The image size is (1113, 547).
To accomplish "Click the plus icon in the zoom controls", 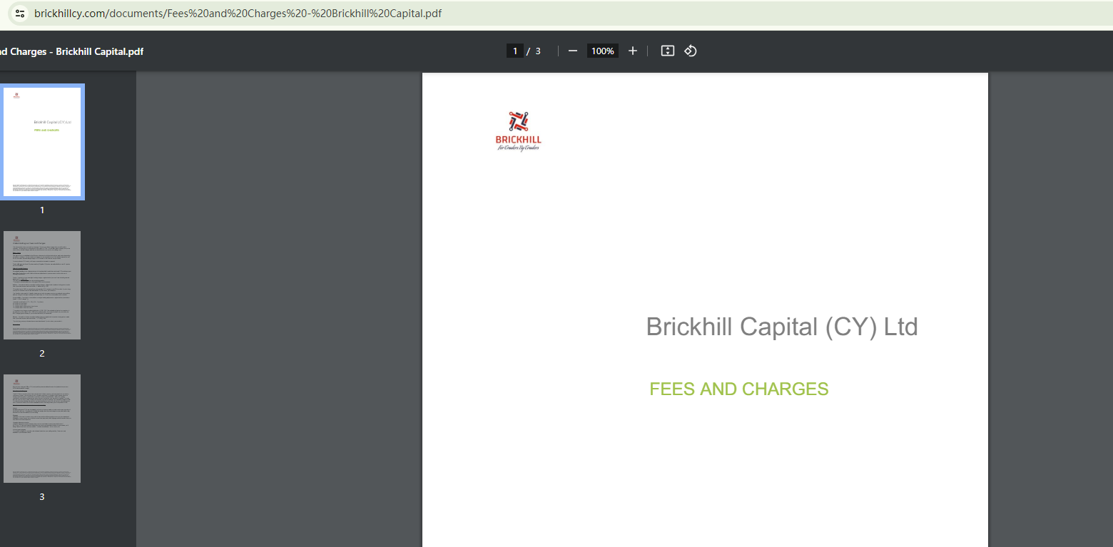I will (x=632, y=51).
